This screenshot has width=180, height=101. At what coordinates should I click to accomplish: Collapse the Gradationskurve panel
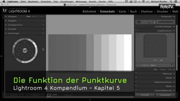pyautogui.click(x=174, y=31)
